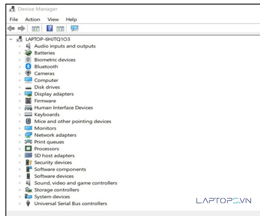
Task: Click the Processors category icon
Action: click(x=28, y=149)
